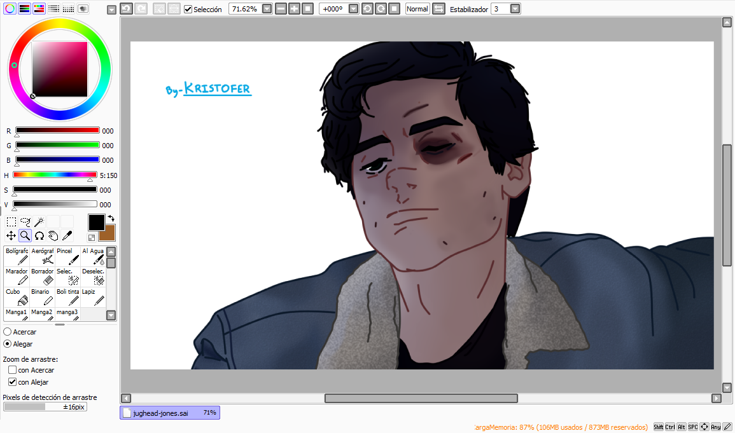This screenshot has width=735, height=433.
Task: Click the canvas scroll right arrow
Action: [717, 399]
